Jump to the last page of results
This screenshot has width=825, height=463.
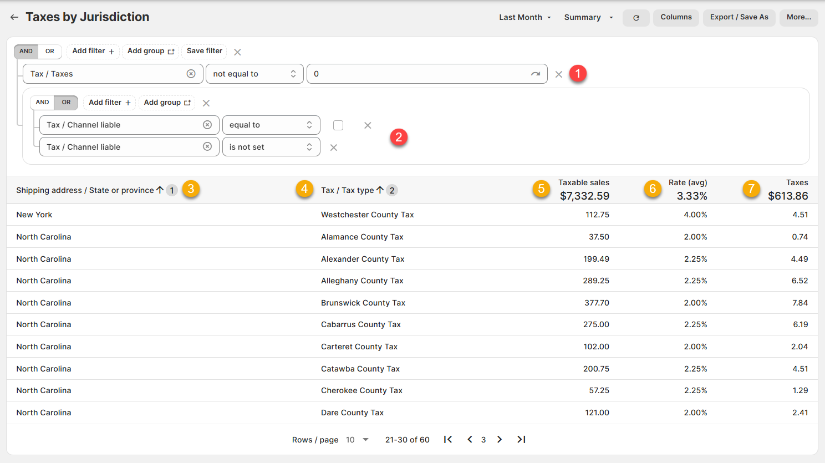(521, 440)
